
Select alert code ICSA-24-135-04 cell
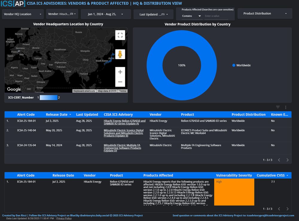point(27,145)
